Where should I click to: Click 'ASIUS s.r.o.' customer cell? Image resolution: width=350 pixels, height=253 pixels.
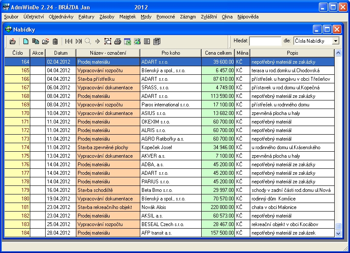(x=171, y=113)
